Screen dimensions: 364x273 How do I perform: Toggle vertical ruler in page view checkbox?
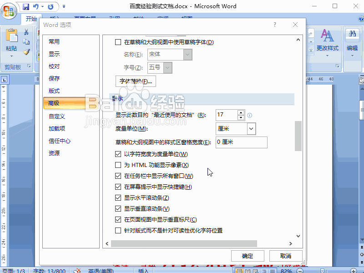[118, 219]
